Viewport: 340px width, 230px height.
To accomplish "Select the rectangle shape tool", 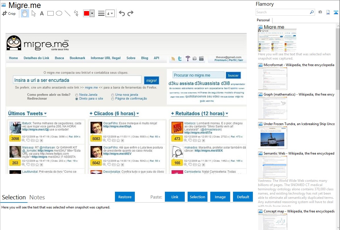I will (50, 13).
